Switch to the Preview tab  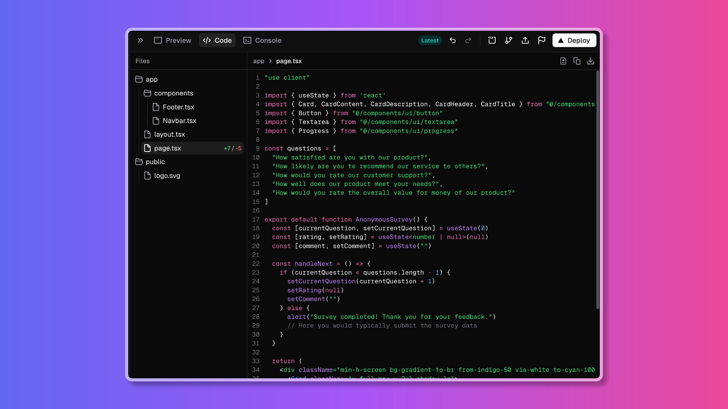tap(173, 40)
